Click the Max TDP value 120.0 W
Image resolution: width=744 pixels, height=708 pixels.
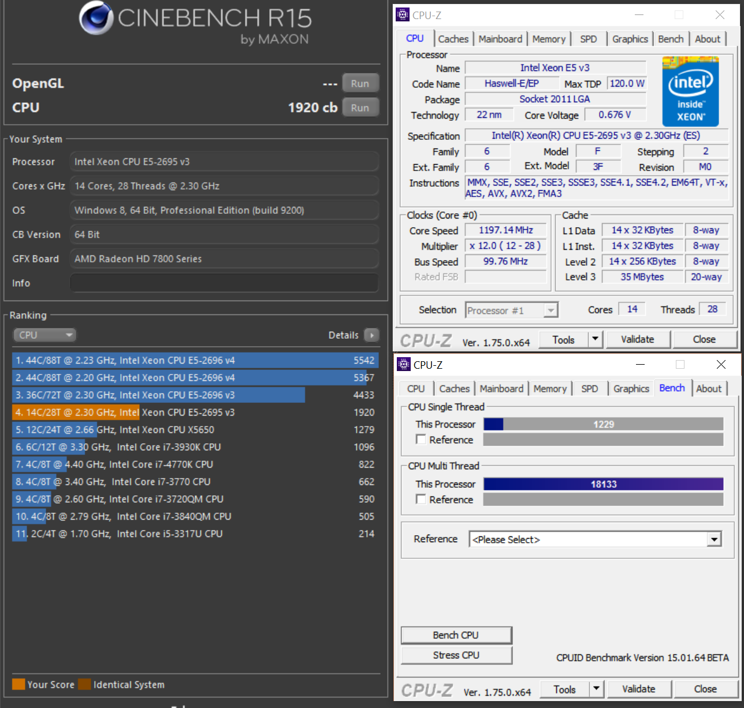(x=627, y=84)
